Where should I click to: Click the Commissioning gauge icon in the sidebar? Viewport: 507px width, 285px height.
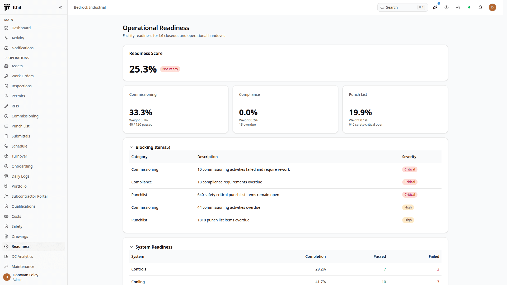click(6, 116)
